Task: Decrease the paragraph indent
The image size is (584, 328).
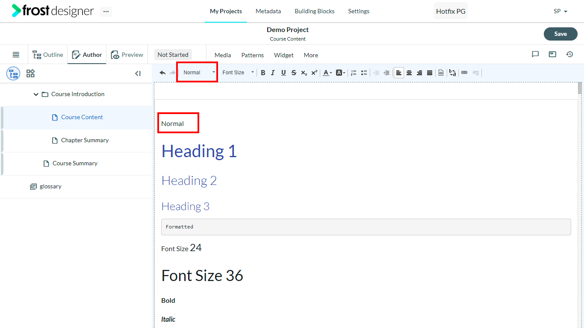Action: 376,73
